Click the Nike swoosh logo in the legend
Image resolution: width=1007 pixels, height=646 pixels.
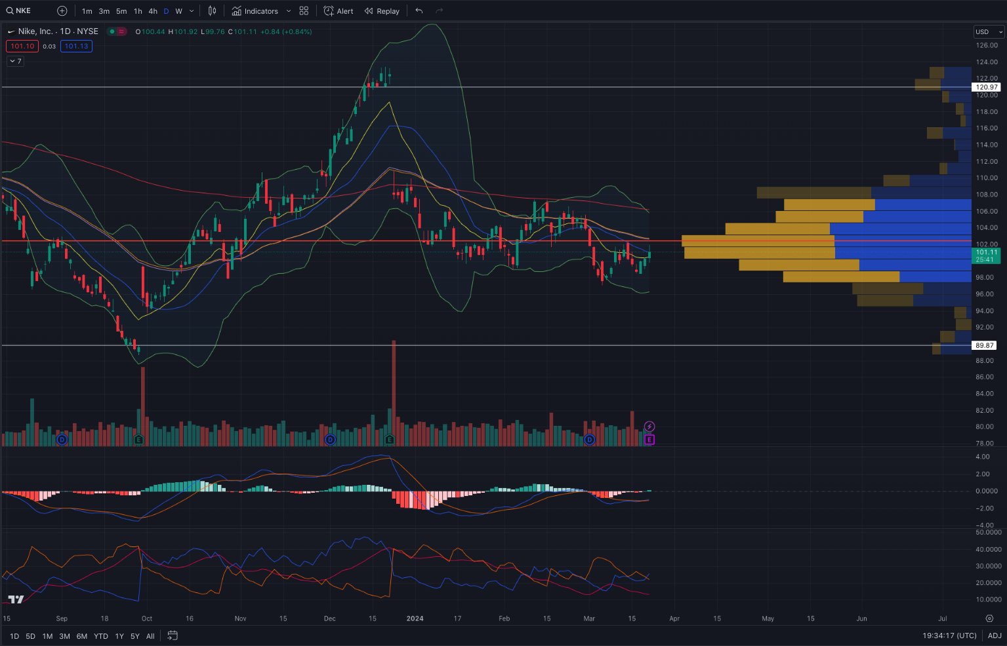[10, 31]
